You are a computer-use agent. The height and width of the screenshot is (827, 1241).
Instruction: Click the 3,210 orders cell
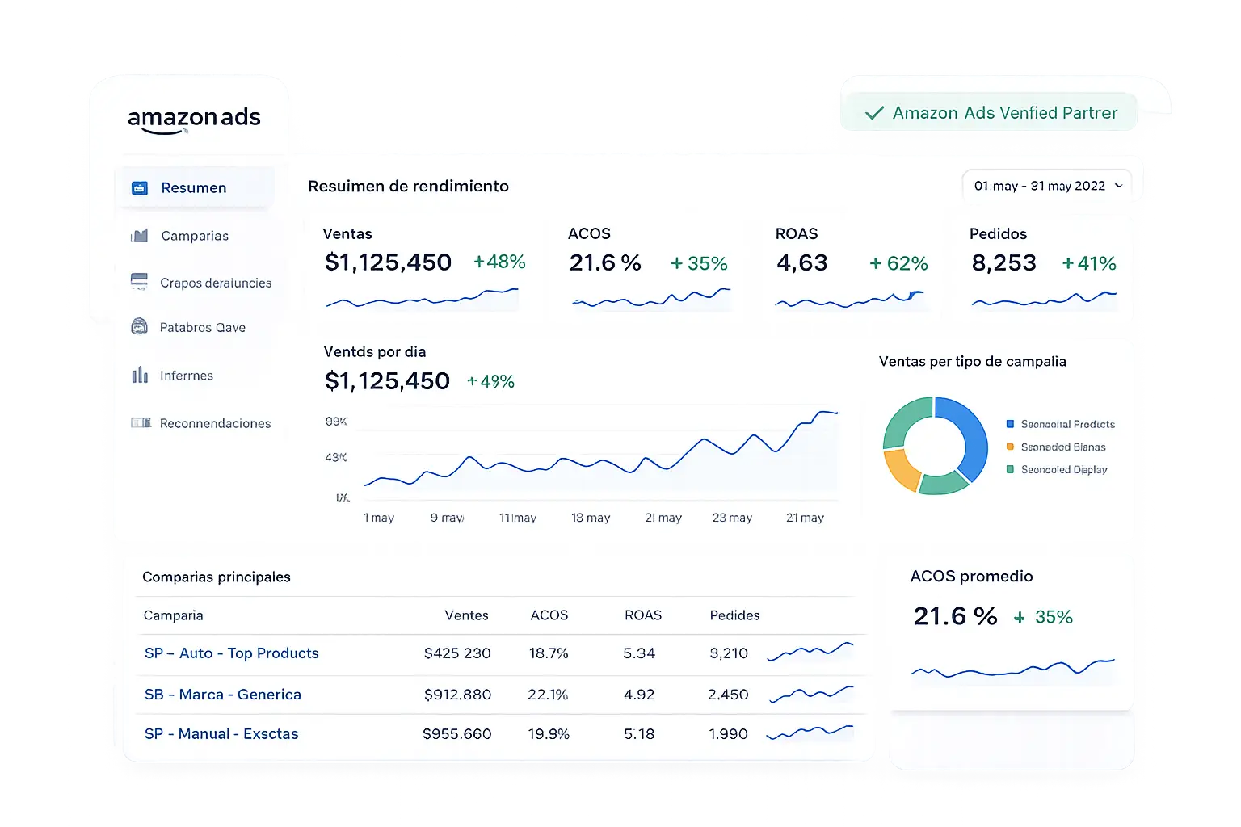[729, 653]
